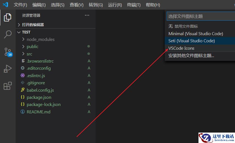Click the git icon beside .gitignore
The width and height of the screenshot is (235, 143).
[23, 83]
